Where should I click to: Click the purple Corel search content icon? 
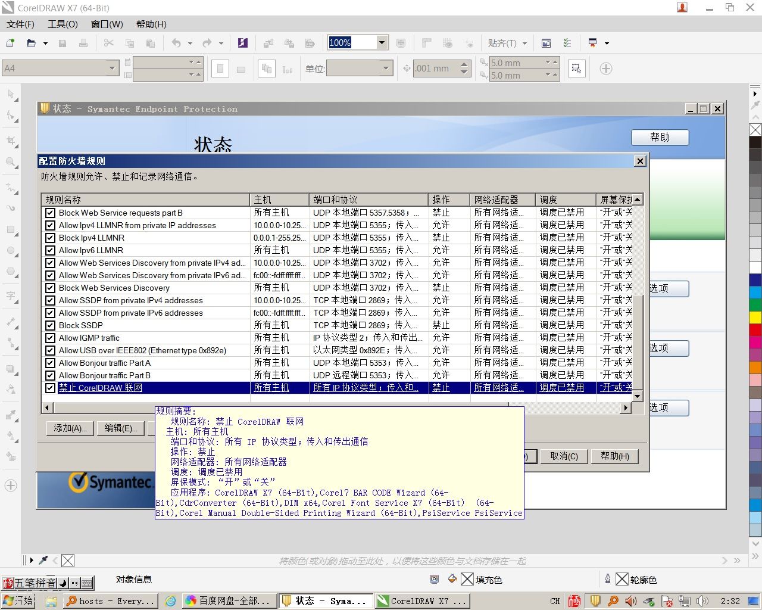[242, 43]
